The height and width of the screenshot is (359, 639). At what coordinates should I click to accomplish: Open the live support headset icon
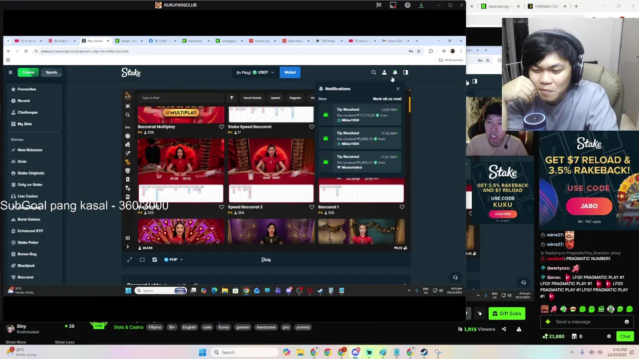(x=455, y=278)
